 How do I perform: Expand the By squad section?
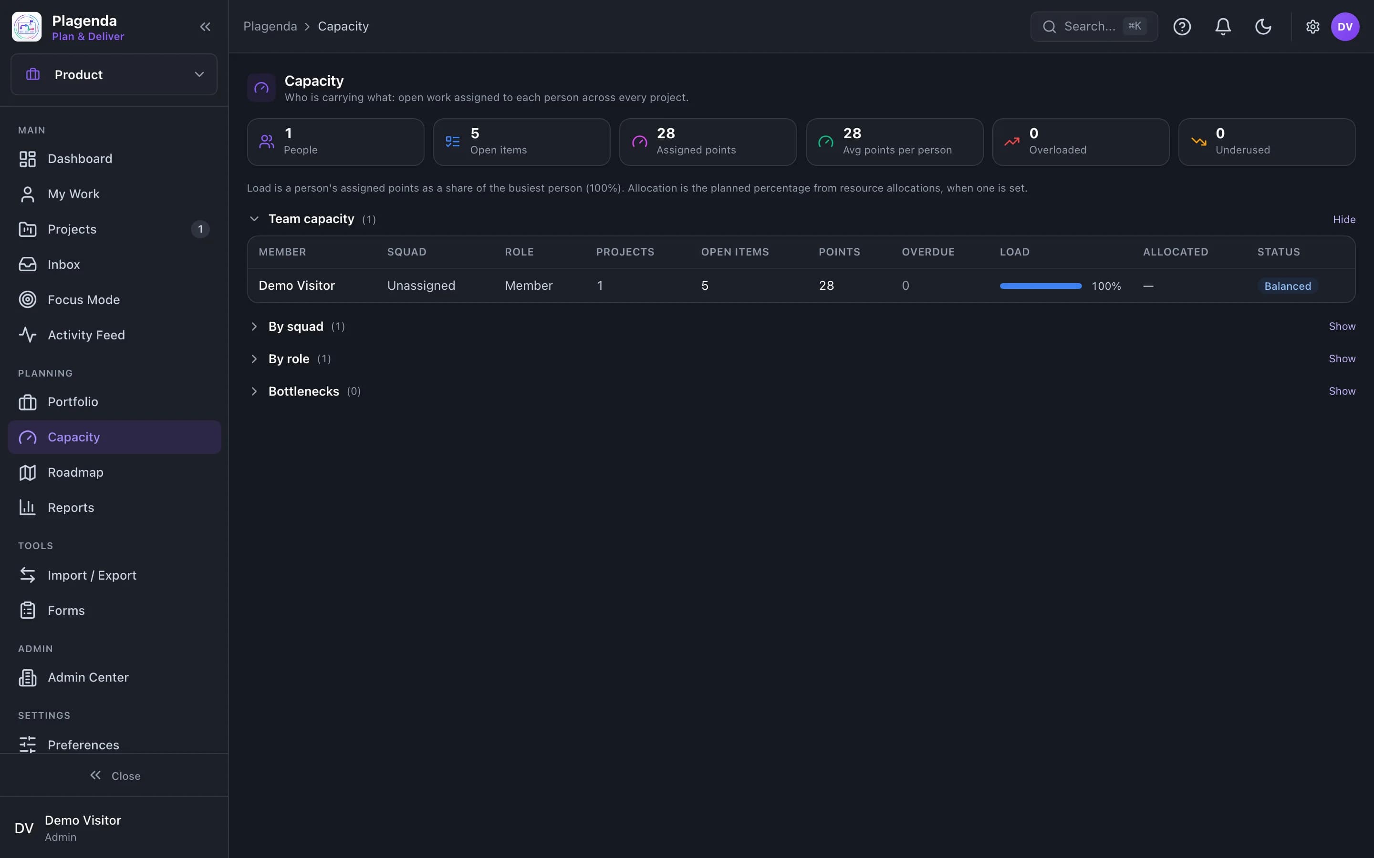pos(296,327)
